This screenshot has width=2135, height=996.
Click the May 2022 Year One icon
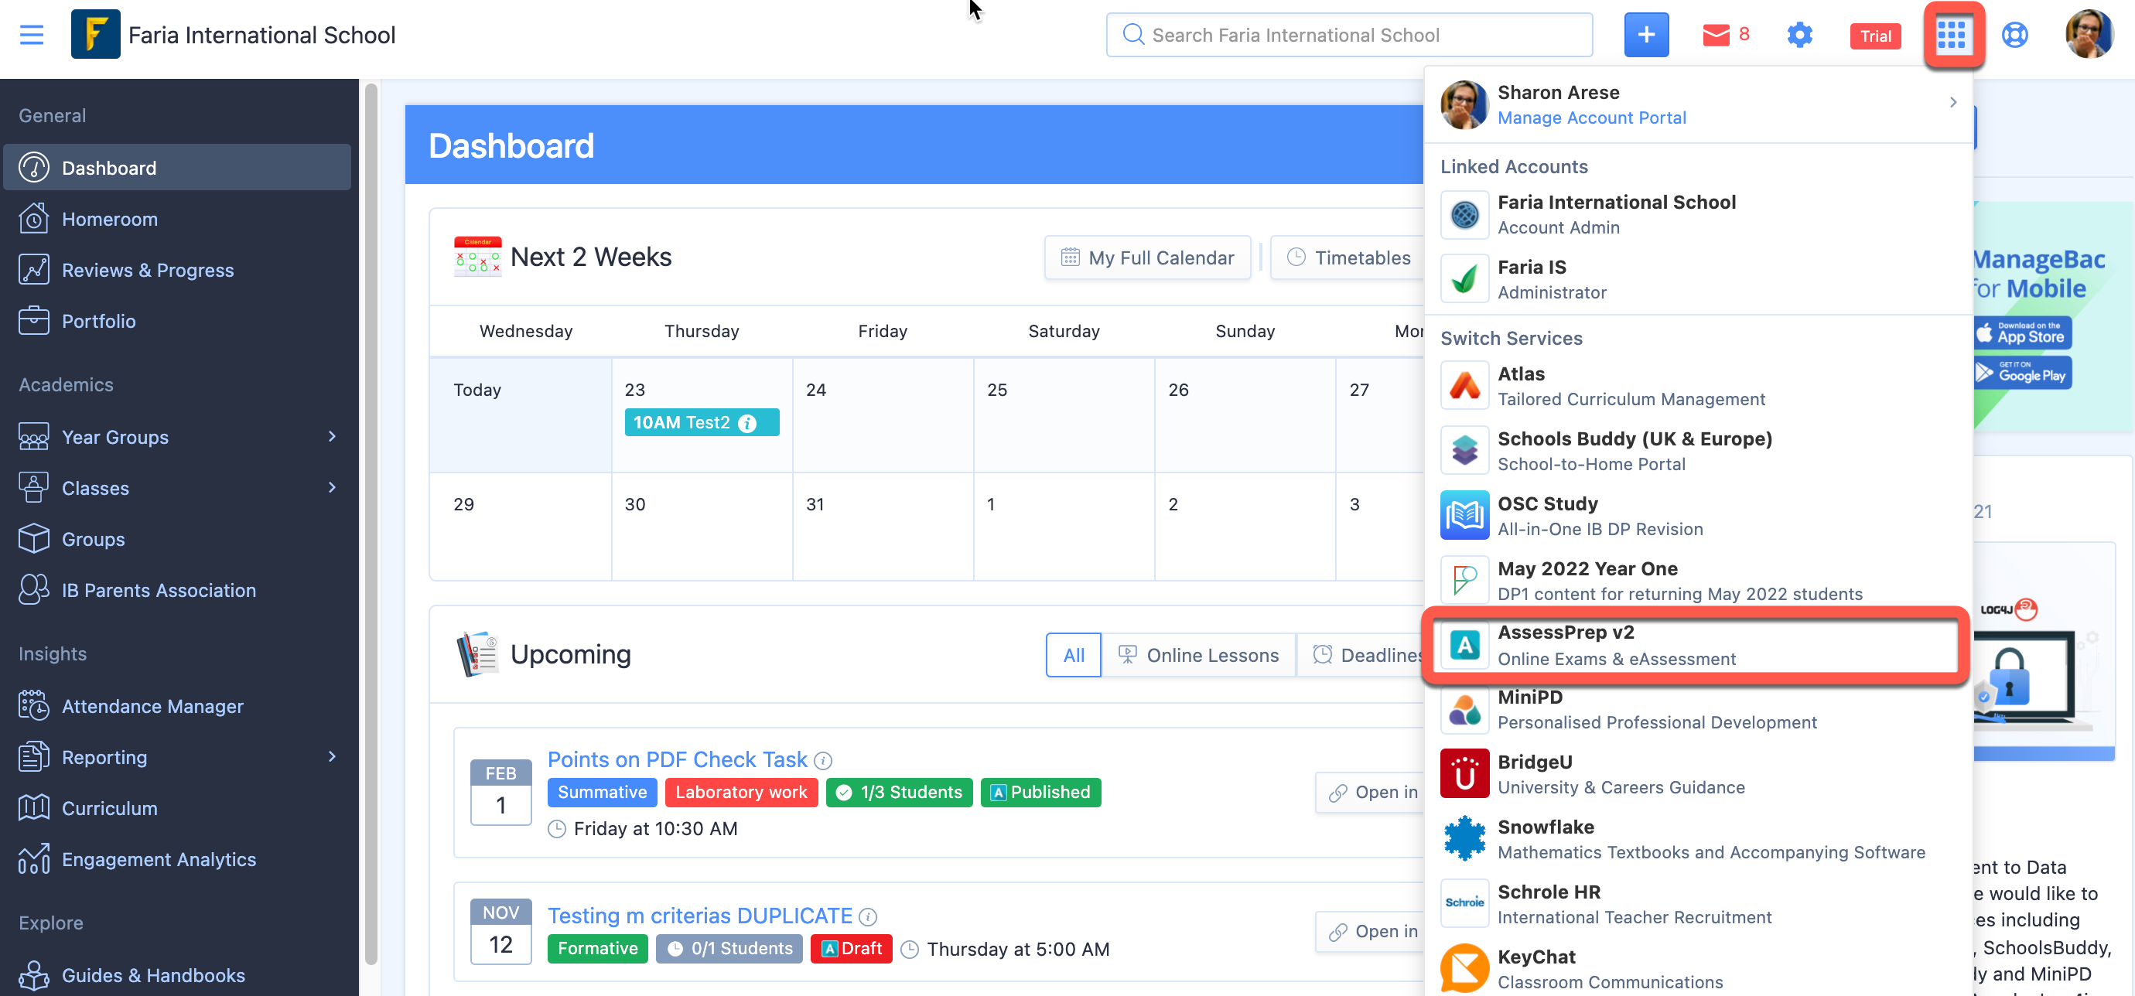tap(1464, 580)
